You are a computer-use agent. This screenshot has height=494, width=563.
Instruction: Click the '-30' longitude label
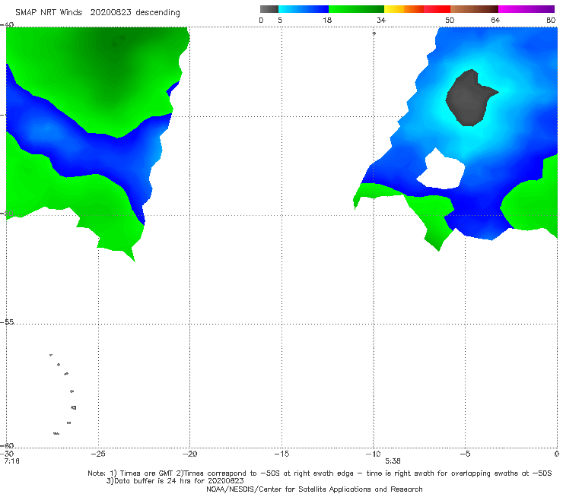[7, 454]
